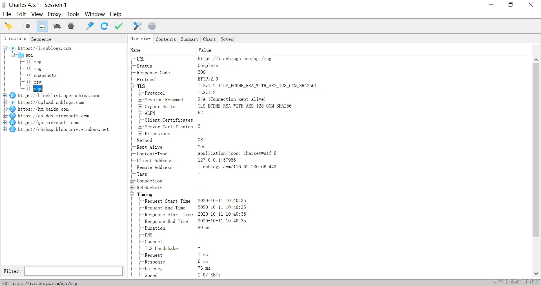The height and width of the screenshot is (286, 541).
Task: Select the Duration 80 ms value
Action: [204, 228]
